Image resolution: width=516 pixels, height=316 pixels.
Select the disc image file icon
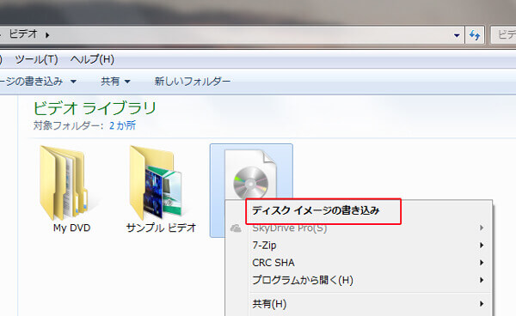tap(251, 174)
